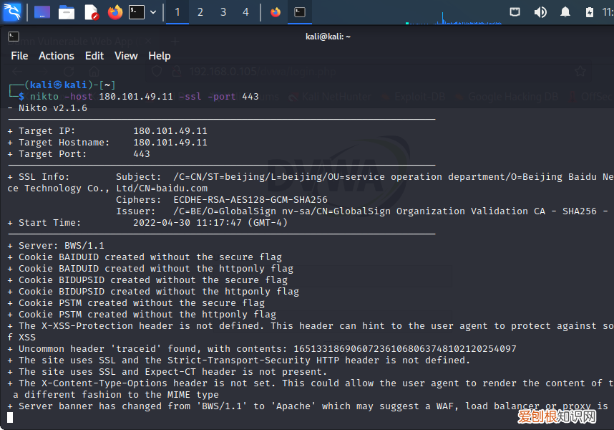Viewport: 614px width, 430px height.
Task: Switch to workspace 2
Action: [x=200, y=12]
